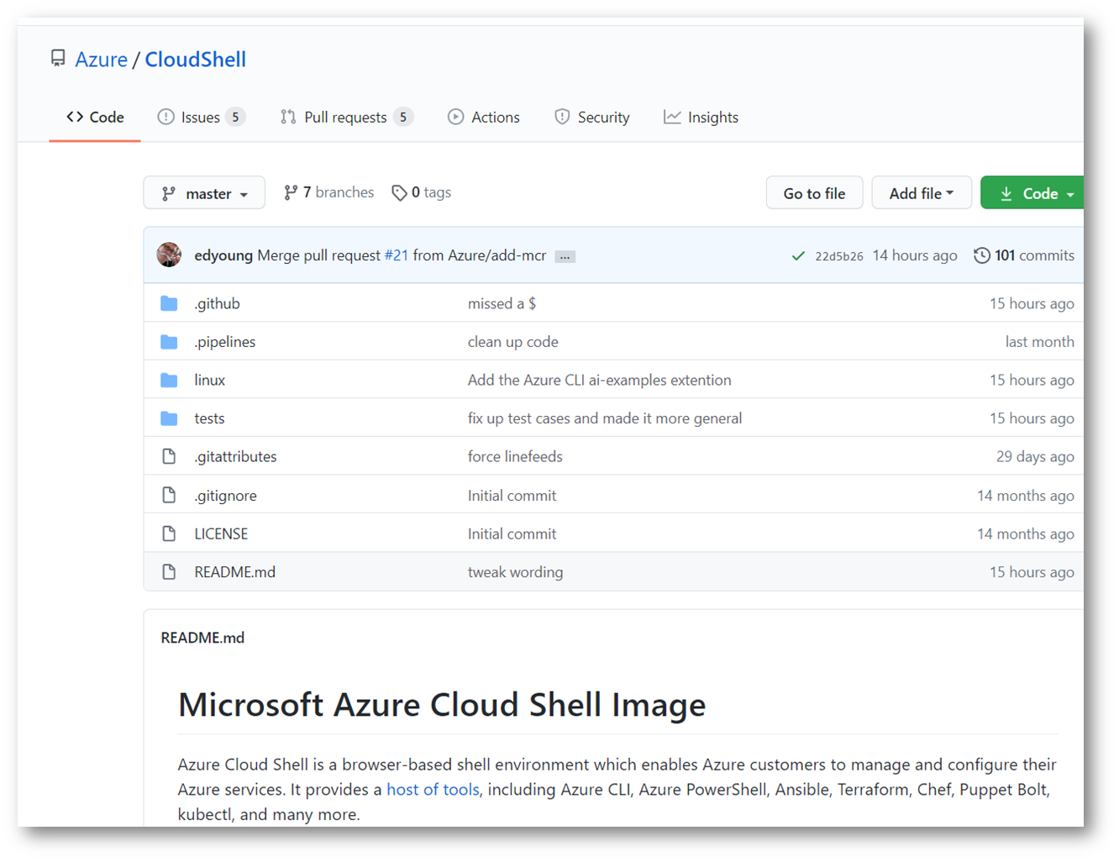Open the Security tab
Viewport: 1119px width, 862px height.
pos(592,118)
